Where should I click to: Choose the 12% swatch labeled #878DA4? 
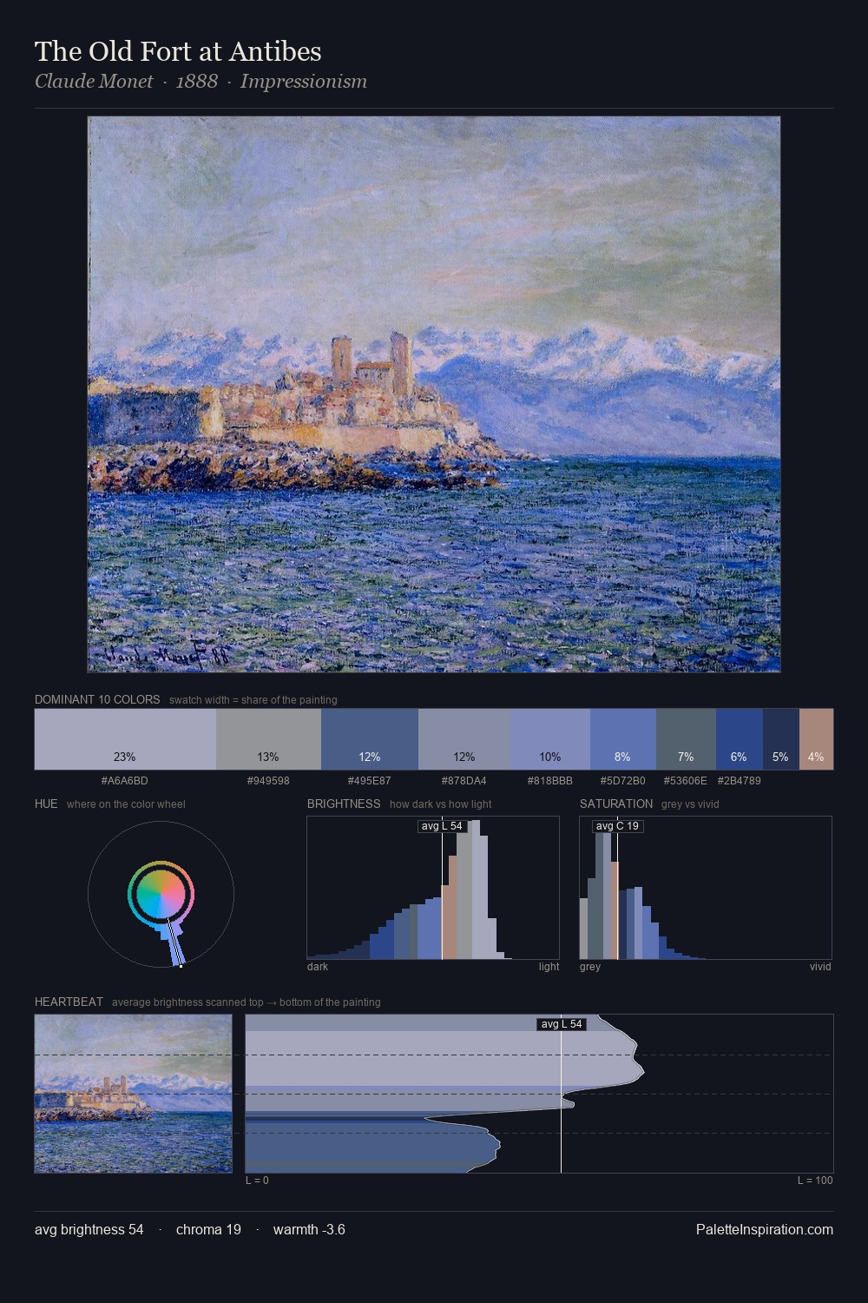click(x=464, y=739)
